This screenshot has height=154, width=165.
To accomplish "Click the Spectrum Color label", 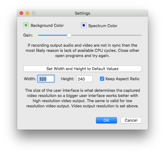I will click(103, 26).
